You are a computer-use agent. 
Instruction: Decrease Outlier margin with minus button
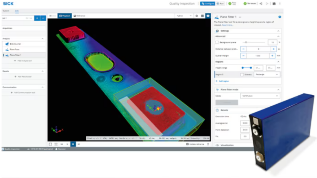pyautogui.click(x=243, y=55)
